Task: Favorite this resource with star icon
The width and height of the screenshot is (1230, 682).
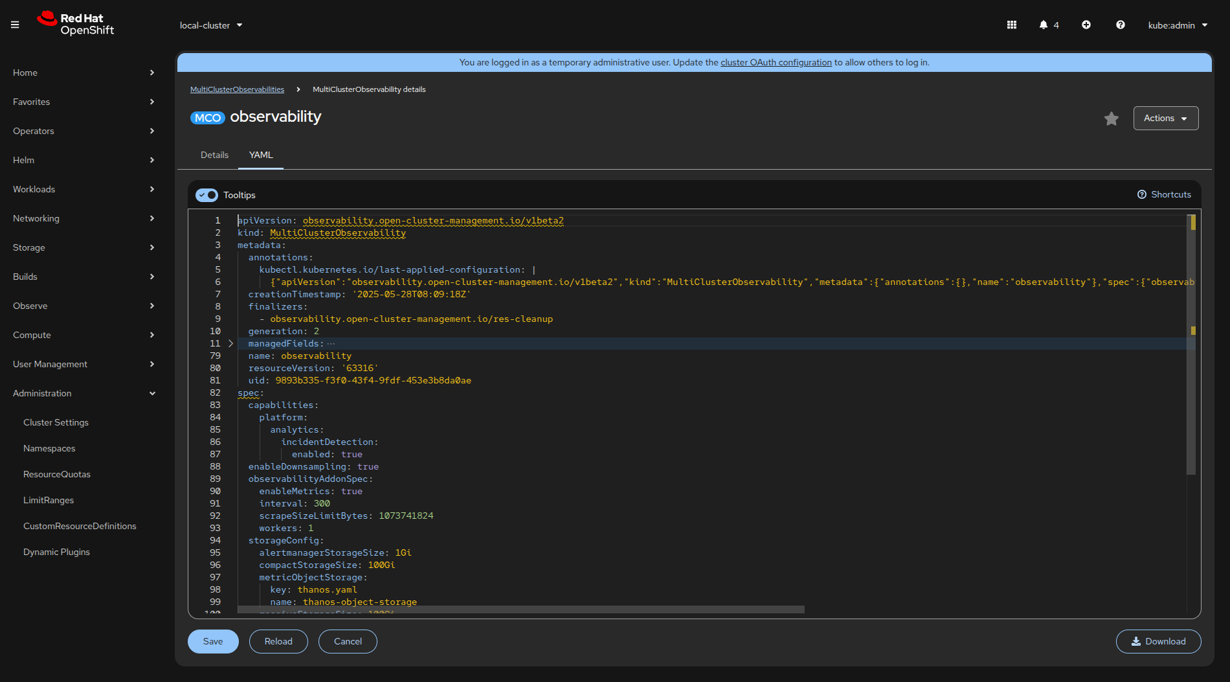Action: [x=1112, y=119]
